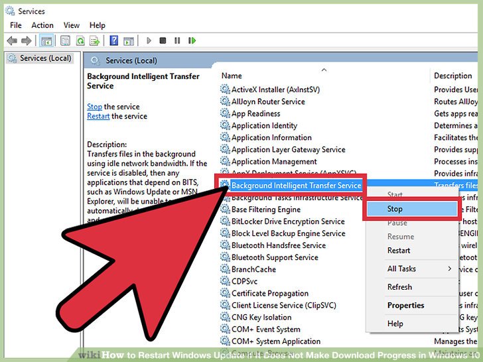The width and height of the screenshot is (483, 362).
Task: Choose Stop in the context menu
Action: 412,209
